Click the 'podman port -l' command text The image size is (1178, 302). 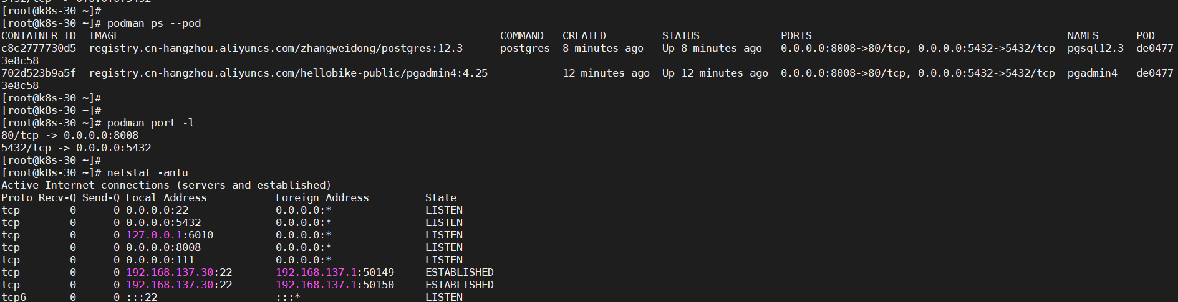(x=151, y=123)
